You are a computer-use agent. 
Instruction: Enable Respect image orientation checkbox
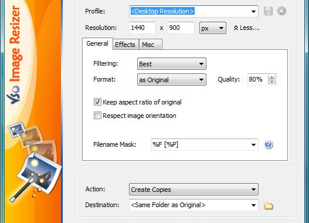[97, 116]
